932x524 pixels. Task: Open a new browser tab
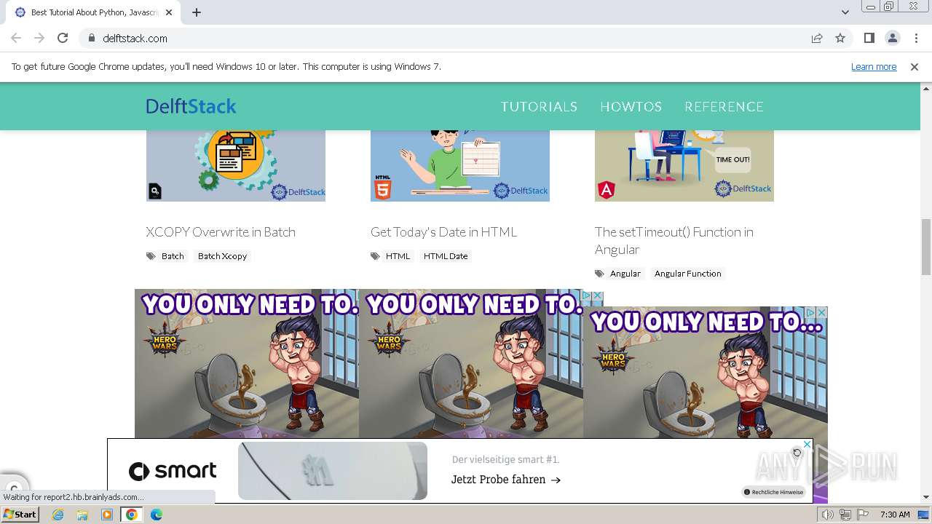(x=197, y=12)
